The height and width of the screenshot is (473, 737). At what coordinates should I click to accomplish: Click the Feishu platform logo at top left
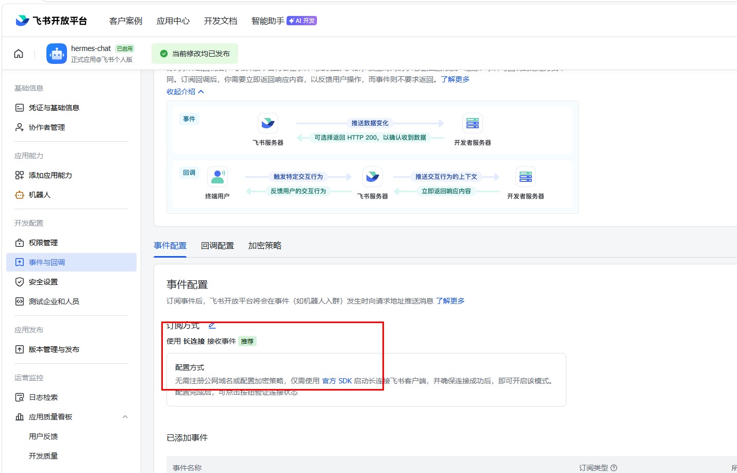(51, 21)
